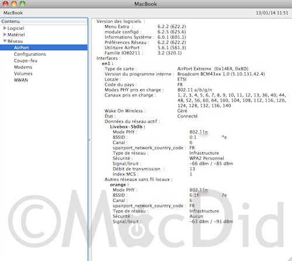
Task: Open Configurations under Réseau
Action: 30,54
